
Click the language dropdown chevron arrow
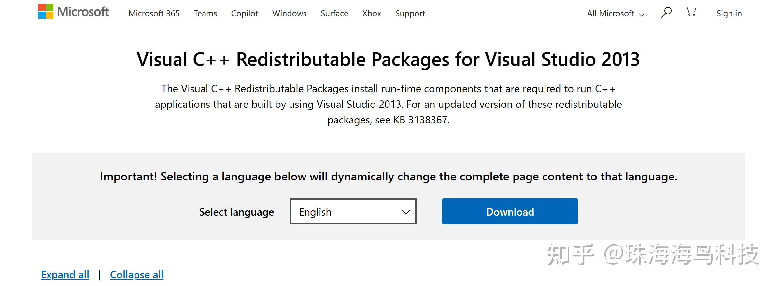405,212
